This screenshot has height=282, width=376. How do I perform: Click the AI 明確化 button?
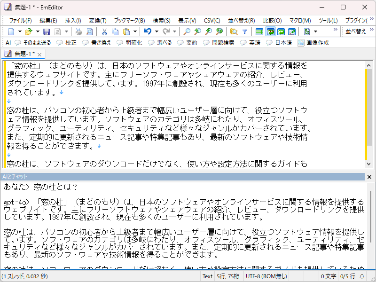[x=130, y=43]
